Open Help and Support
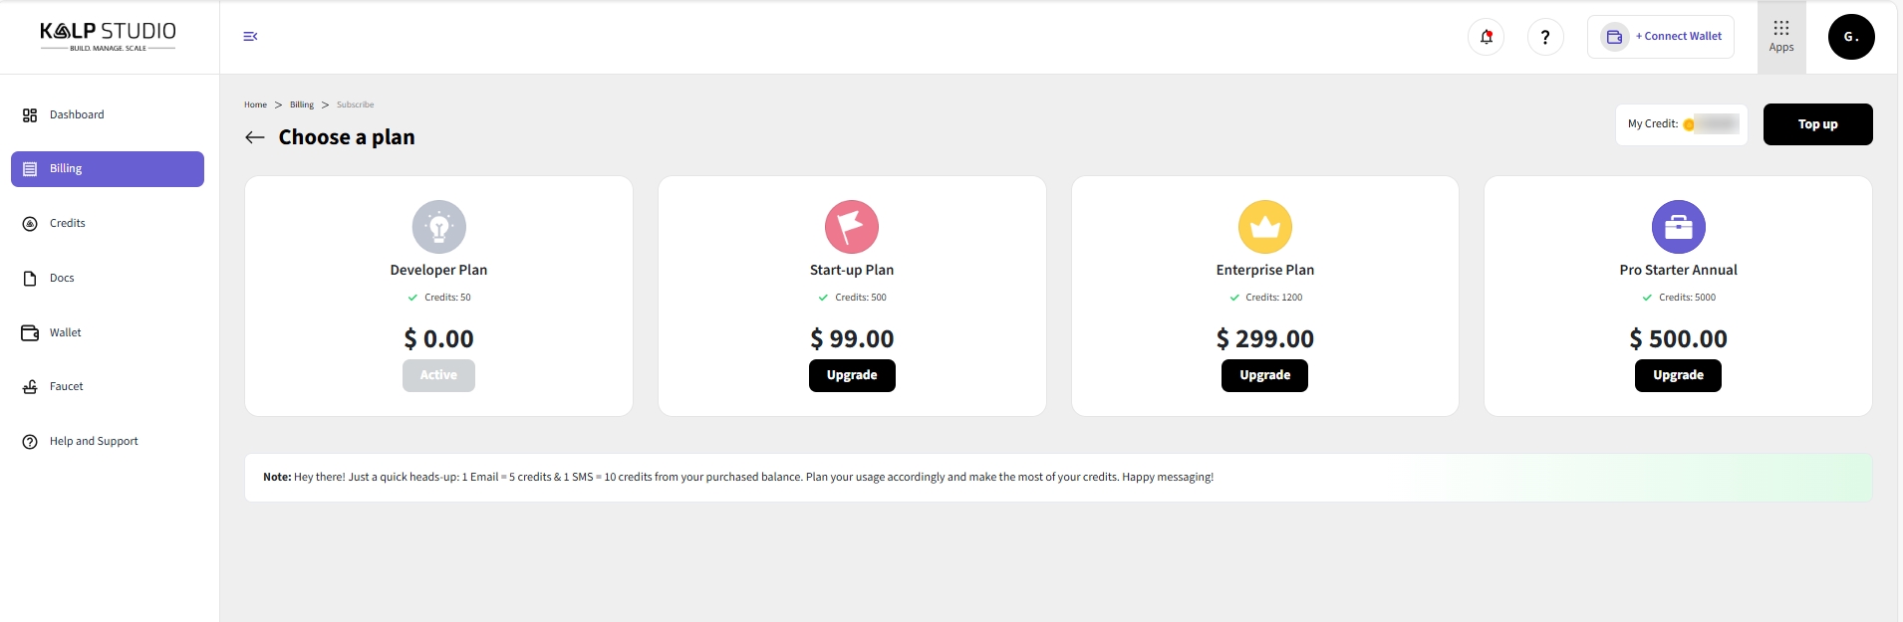 coord(94,442)
